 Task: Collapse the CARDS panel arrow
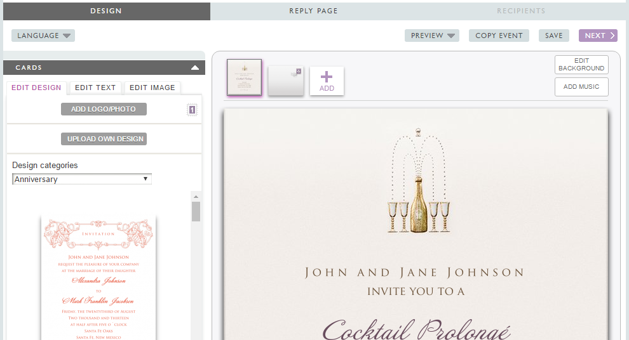(x=195, y=67)
